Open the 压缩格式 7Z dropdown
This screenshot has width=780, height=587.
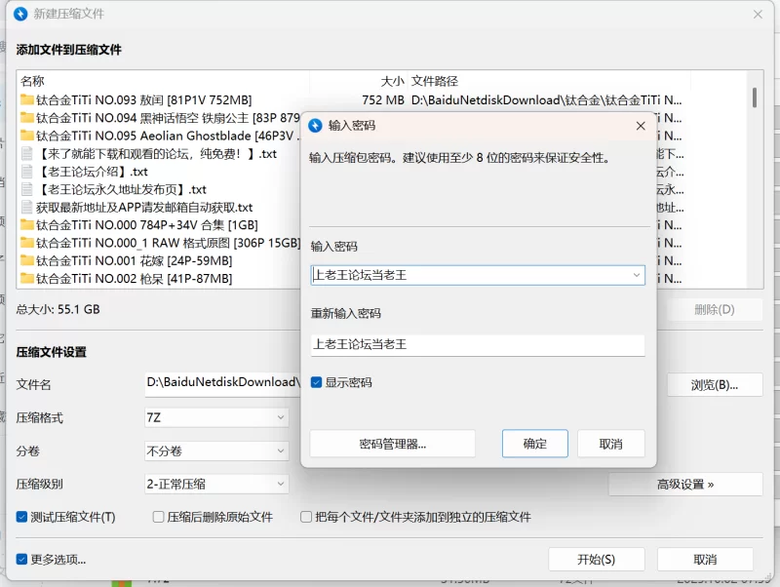pos(216,417)
